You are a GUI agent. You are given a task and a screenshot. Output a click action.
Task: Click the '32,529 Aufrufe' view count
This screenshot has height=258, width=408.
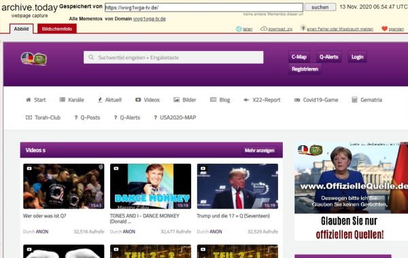[262, 232]
